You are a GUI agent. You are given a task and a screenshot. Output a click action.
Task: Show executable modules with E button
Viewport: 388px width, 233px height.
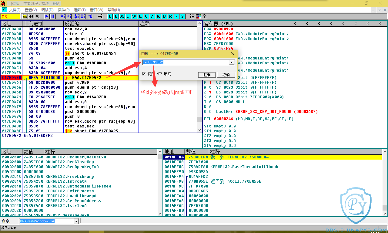pos(116,16)
